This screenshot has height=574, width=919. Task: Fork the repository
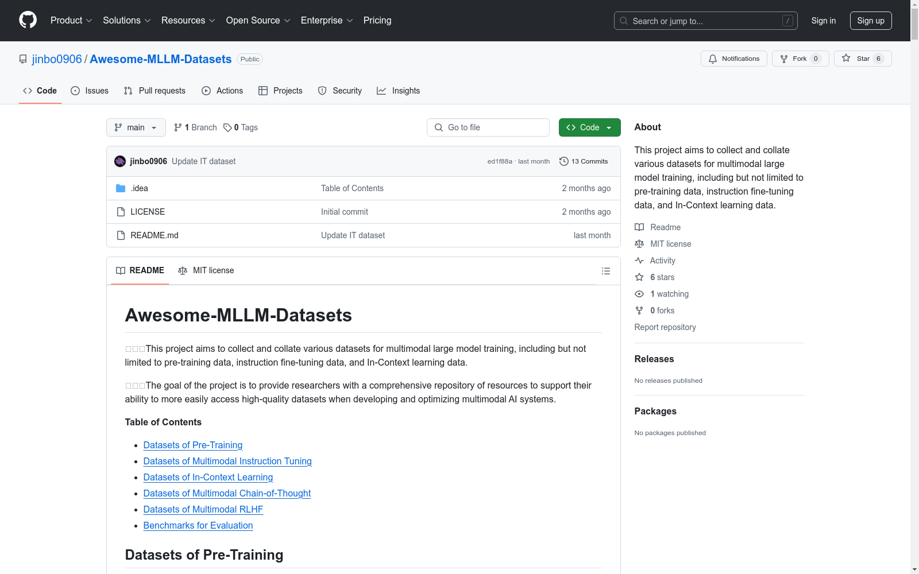point(800,59)
